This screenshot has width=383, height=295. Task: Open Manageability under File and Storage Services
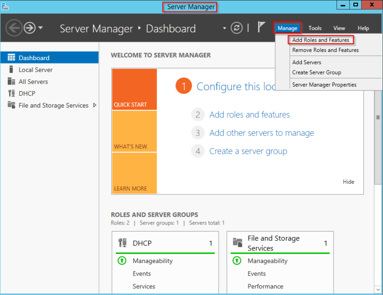(x=267, y=261)
